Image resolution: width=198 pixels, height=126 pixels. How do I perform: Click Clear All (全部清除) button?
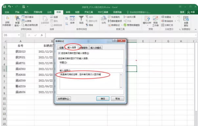pos(64,99)
